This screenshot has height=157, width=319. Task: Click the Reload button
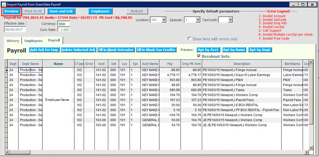(x=137, y=11)
